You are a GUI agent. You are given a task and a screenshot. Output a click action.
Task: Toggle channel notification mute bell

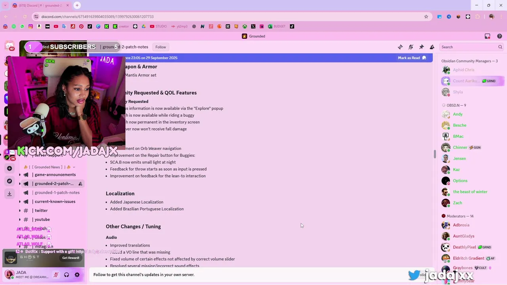411,47
